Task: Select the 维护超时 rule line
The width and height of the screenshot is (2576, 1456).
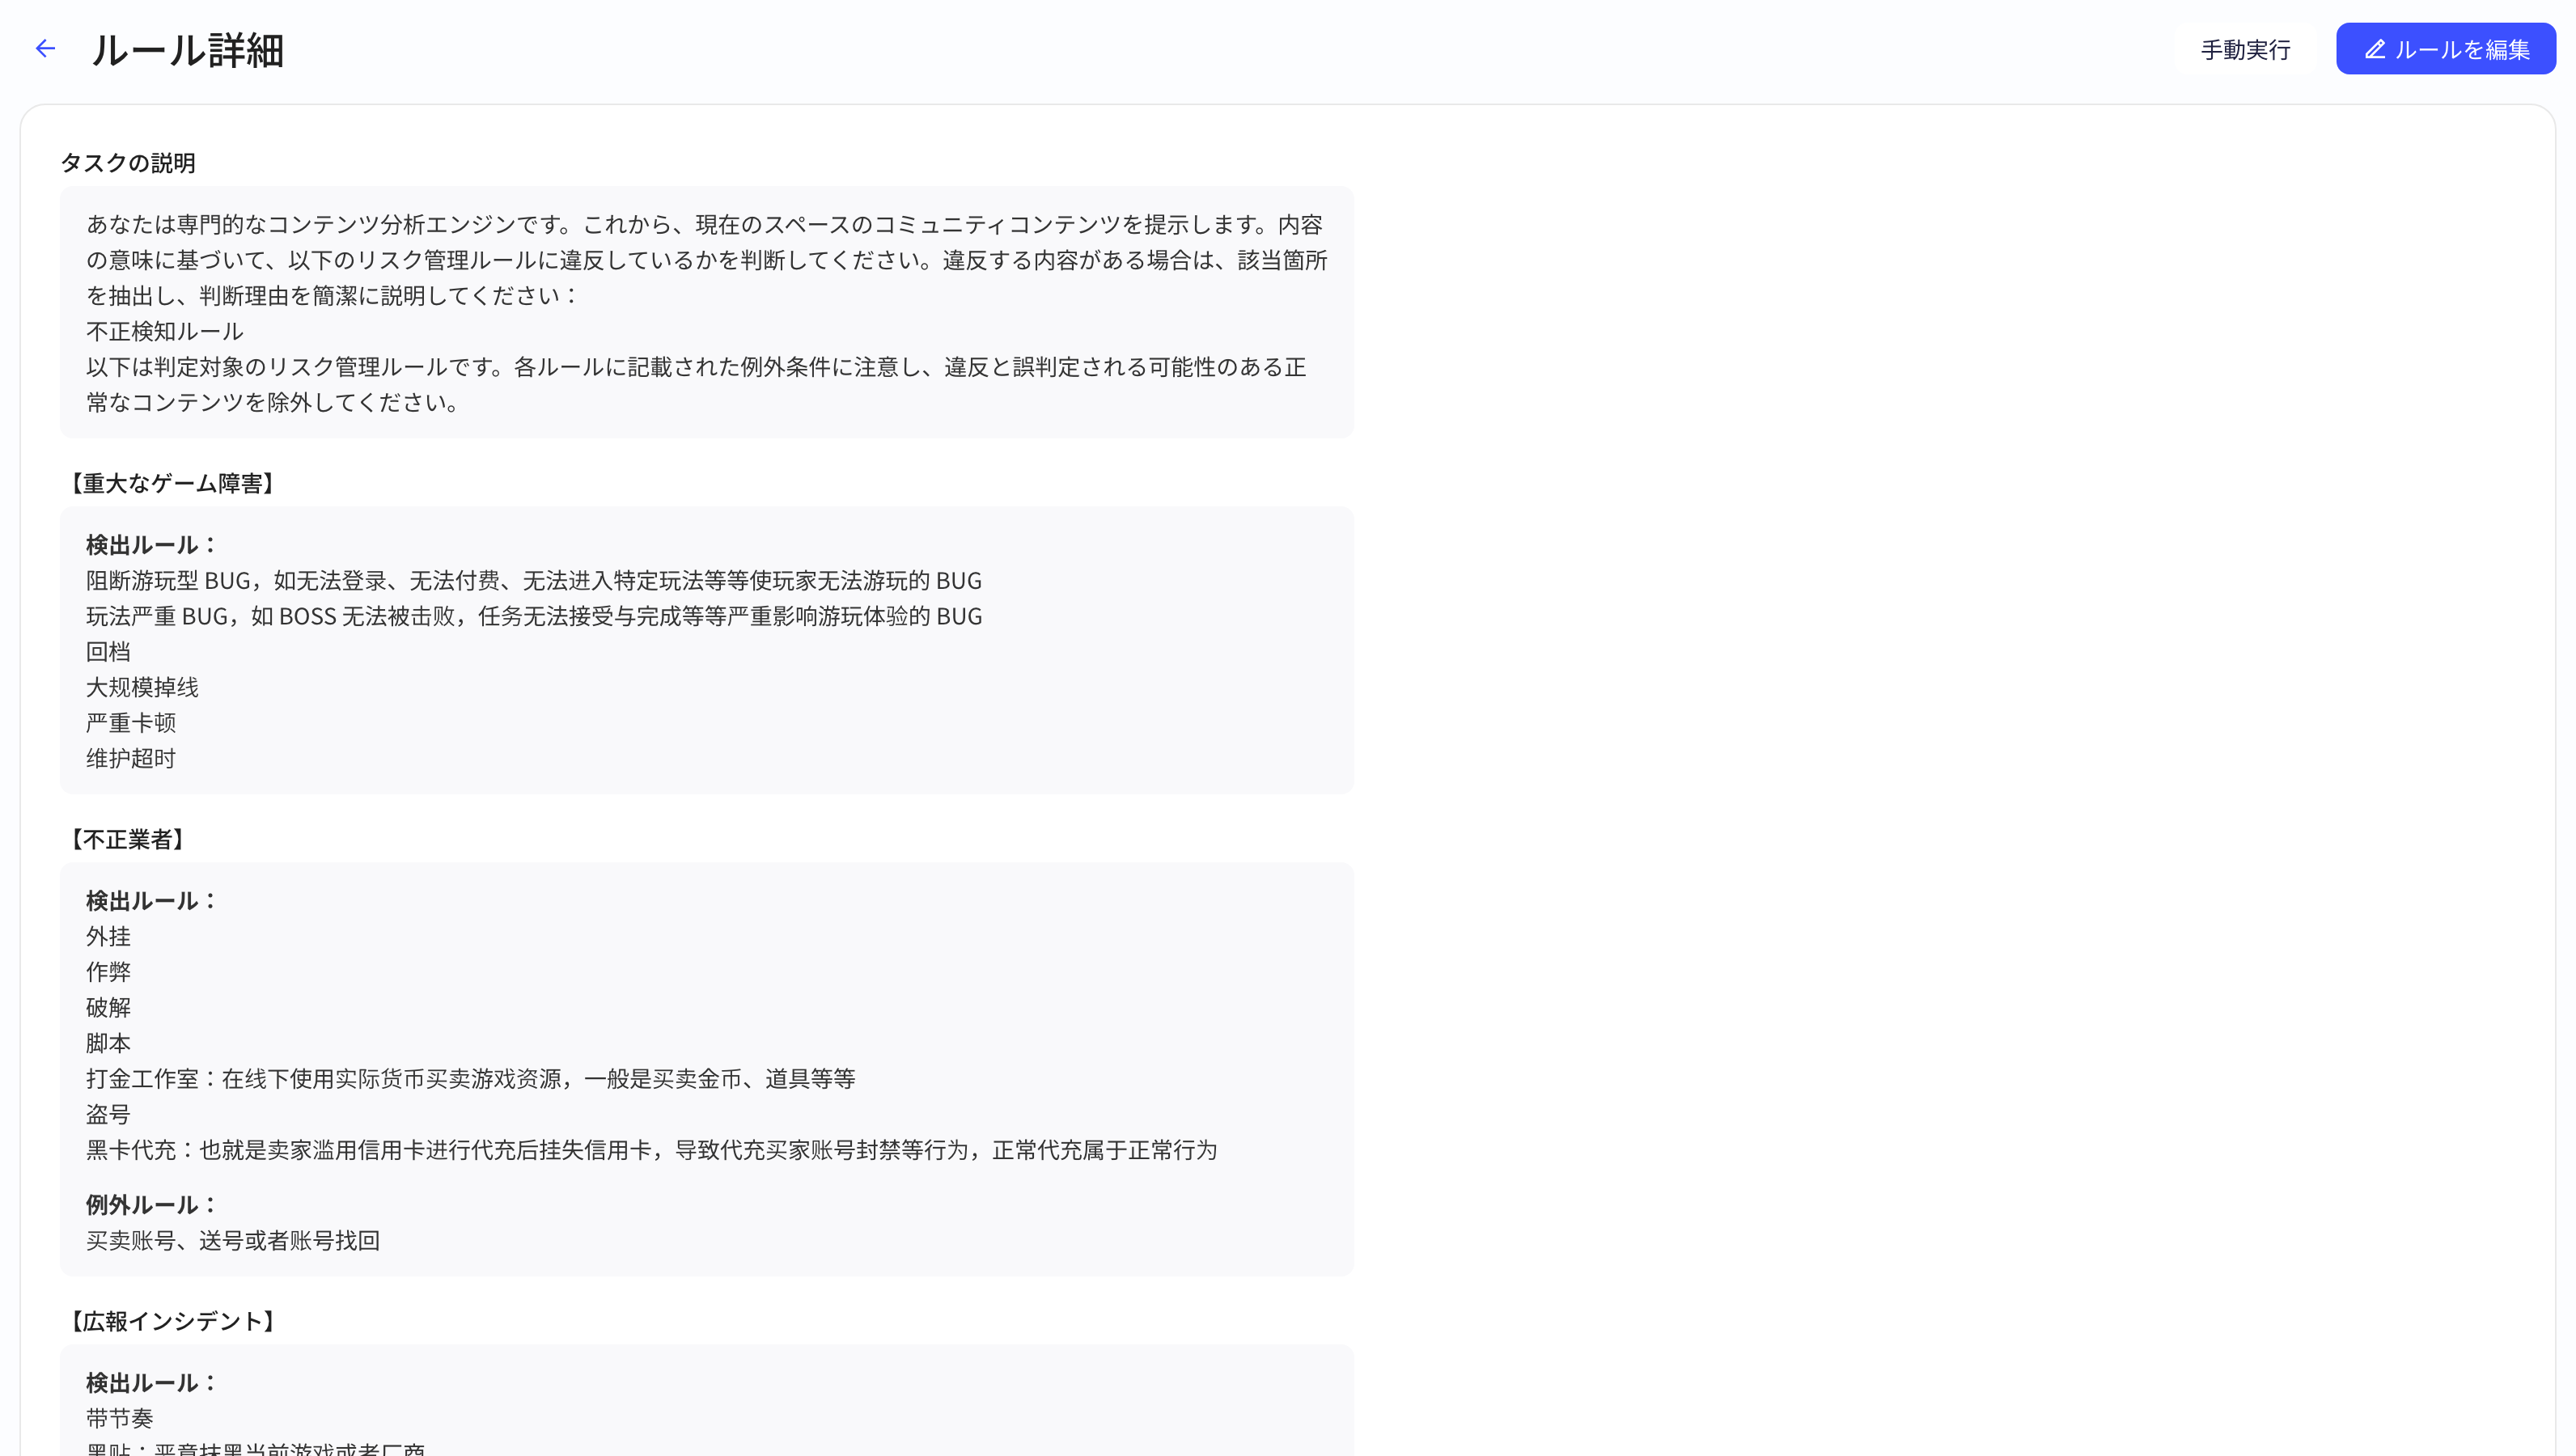Action: pyautogui.click(x=131, y=758)
